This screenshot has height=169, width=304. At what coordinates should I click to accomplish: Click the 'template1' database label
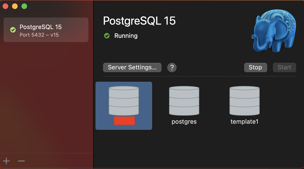tap(245, 122)
